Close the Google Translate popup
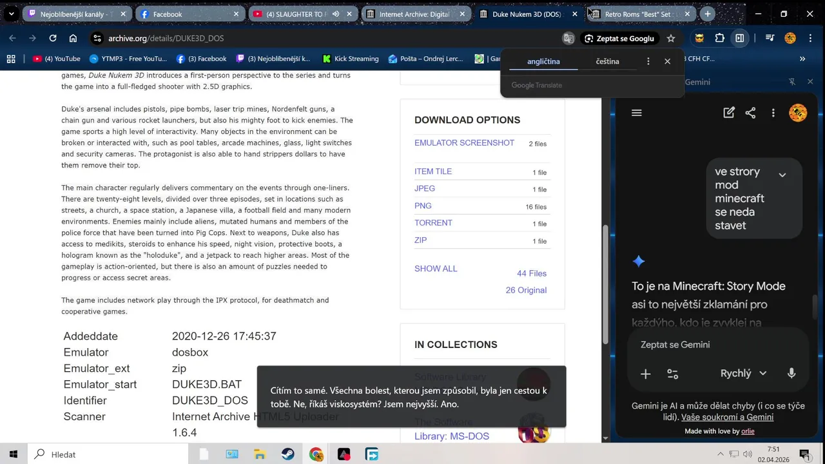 [668, 62]
